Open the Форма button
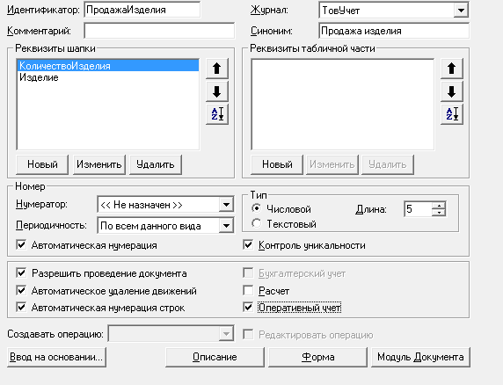Viewport: 503px width, 385px height. pyautogui.click(x=317, y=357)
